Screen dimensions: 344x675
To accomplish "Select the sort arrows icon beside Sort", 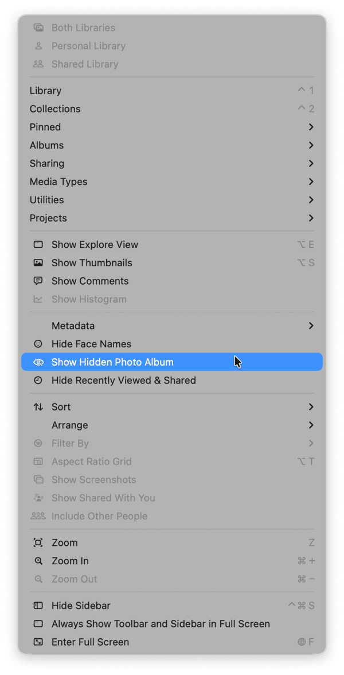I will click(x=38, y=406).
